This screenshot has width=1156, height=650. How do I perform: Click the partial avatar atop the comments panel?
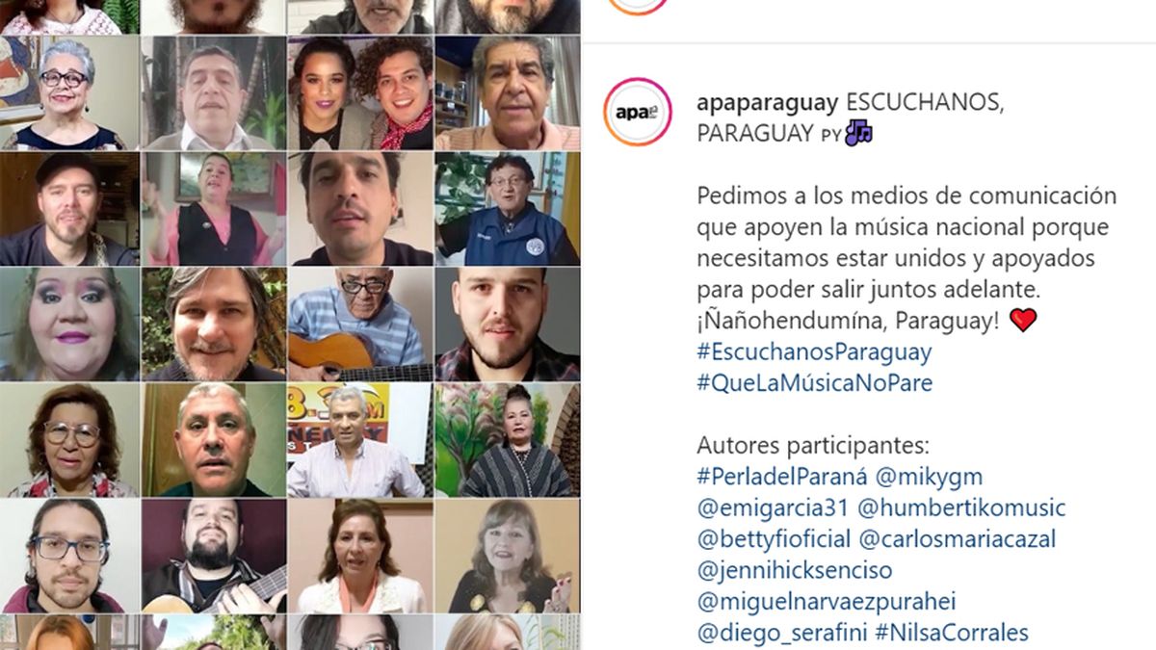pyautogui.click(x=638, y=6)
